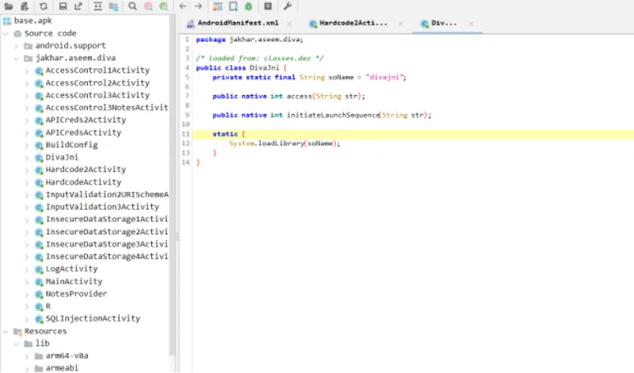Open Comment search icon
Viewport: 634px width, 373px height.
163,7
